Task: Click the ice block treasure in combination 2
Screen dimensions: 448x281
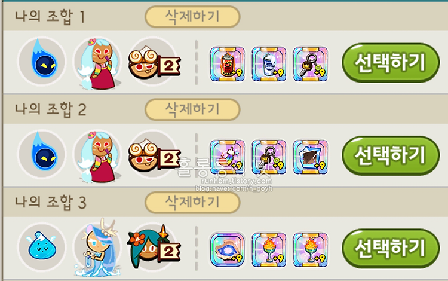Action: pos(311,157)
